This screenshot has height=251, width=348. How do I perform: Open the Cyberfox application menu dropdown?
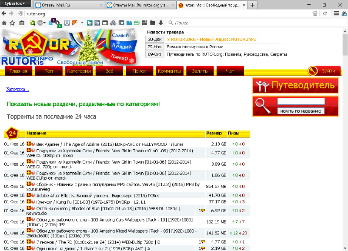click(x=15, y=3)
